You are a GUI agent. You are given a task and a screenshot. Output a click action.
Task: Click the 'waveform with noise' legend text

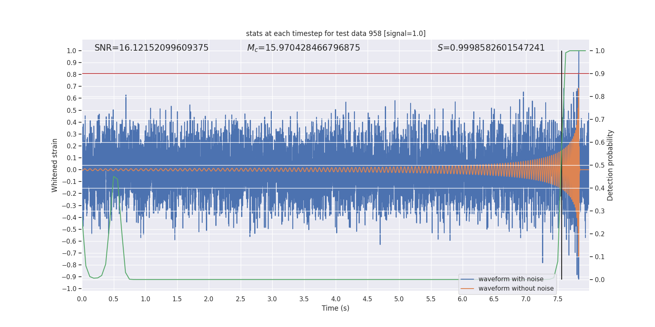[x=511, y=279]
